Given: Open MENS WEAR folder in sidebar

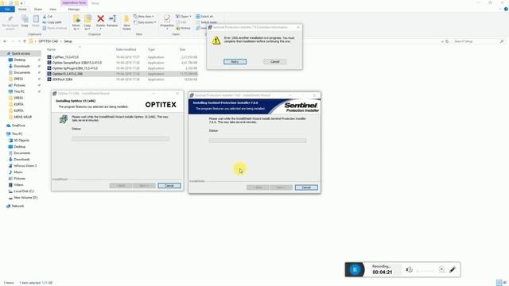Looking at the screenshot, I should point(23,117).
